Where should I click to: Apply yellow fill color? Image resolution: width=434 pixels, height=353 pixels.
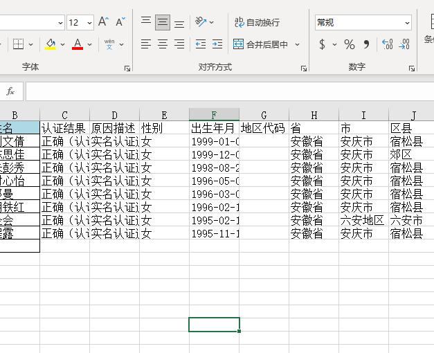point(51,44)
